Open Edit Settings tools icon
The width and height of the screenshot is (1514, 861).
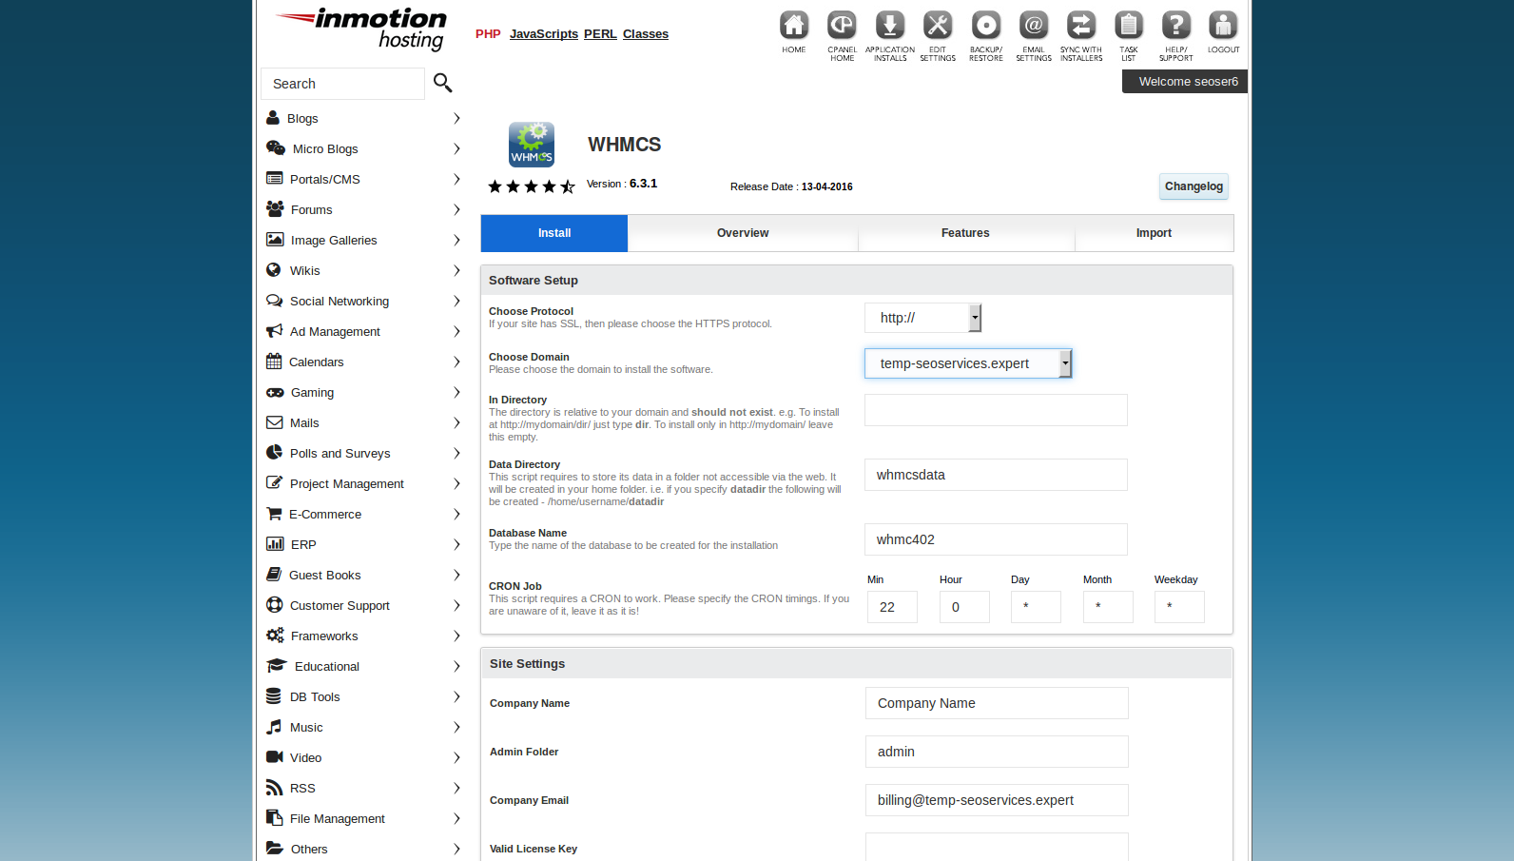[937, 26]
